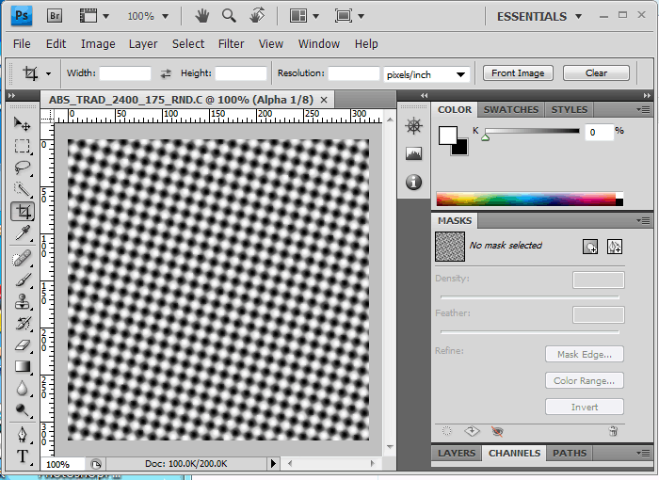Select the Brush tool
Viewport: 659px width, 480px height.
pos(22,280)
